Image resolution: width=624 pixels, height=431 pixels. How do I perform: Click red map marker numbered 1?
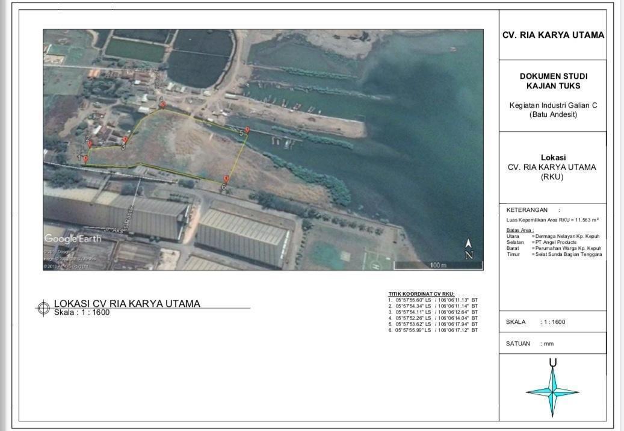point(85,160)
